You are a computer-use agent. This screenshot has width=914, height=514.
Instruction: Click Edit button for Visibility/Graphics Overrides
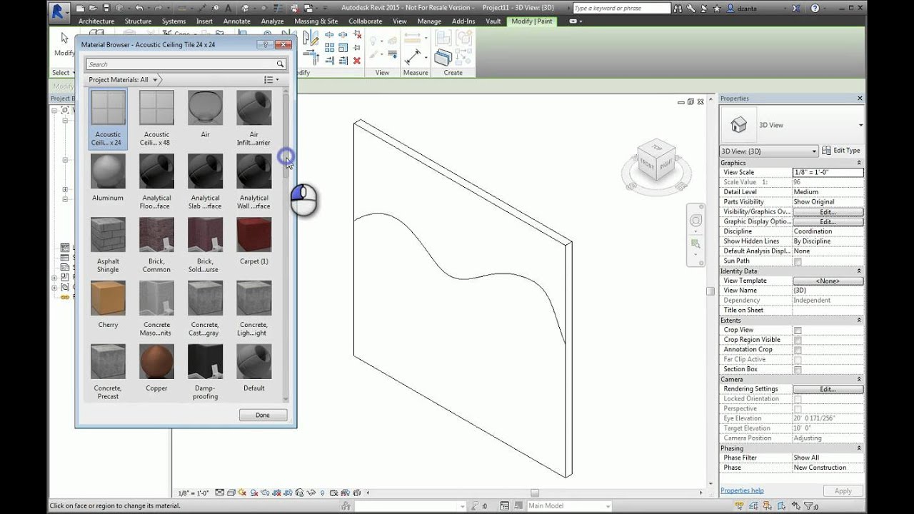click(x=828, y=212)
